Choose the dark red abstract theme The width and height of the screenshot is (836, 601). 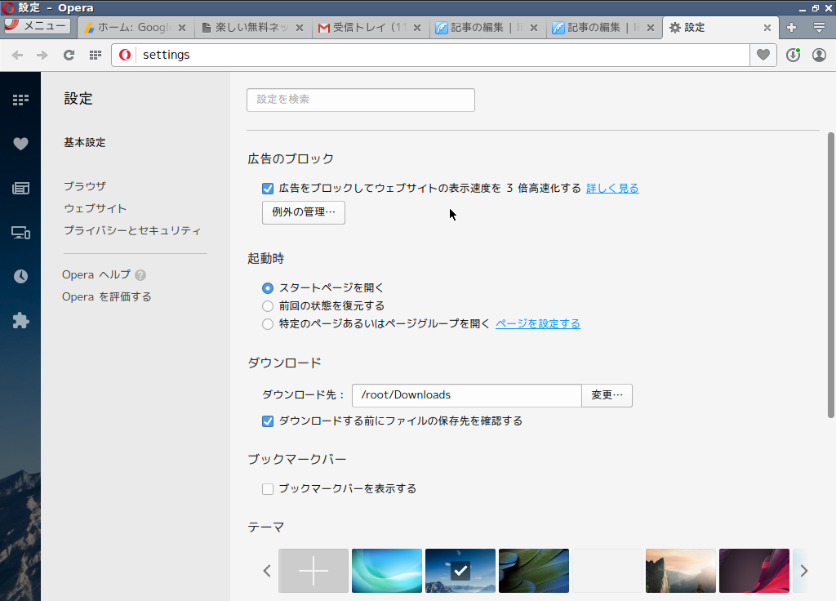[x=754, y=571]
